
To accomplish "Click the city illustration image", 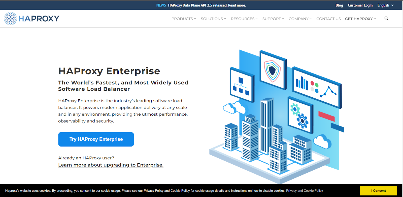I will click(277, 116).
